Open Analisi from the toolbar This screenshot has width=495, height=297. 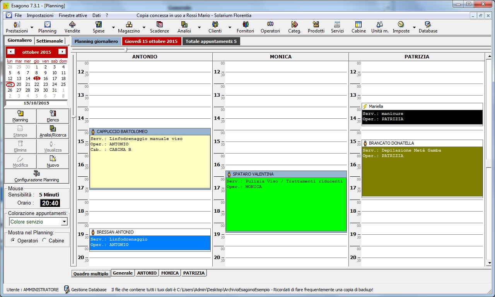pos(184,27)
